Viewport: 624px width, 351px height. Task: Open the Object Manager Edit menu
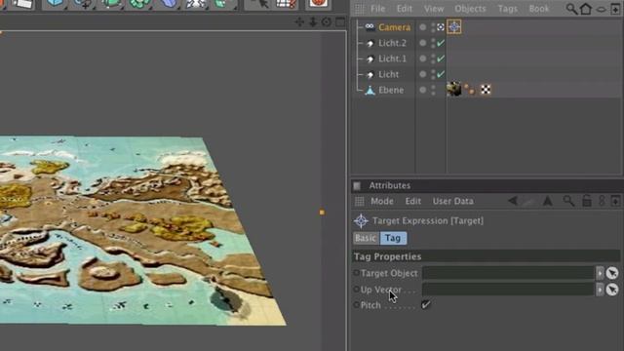click(x=405, y=9)
